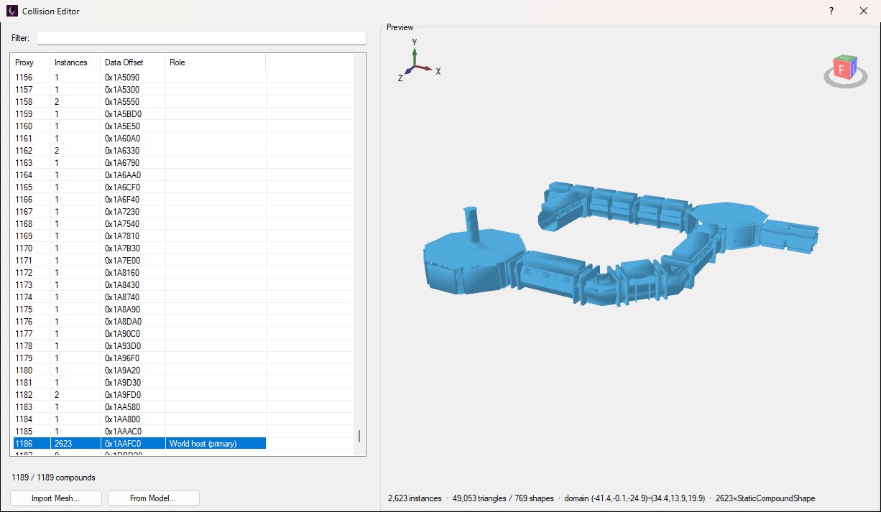Sort by the Role column header
The height and width of the screenshot is (512, 881).
tap(216, 62)
